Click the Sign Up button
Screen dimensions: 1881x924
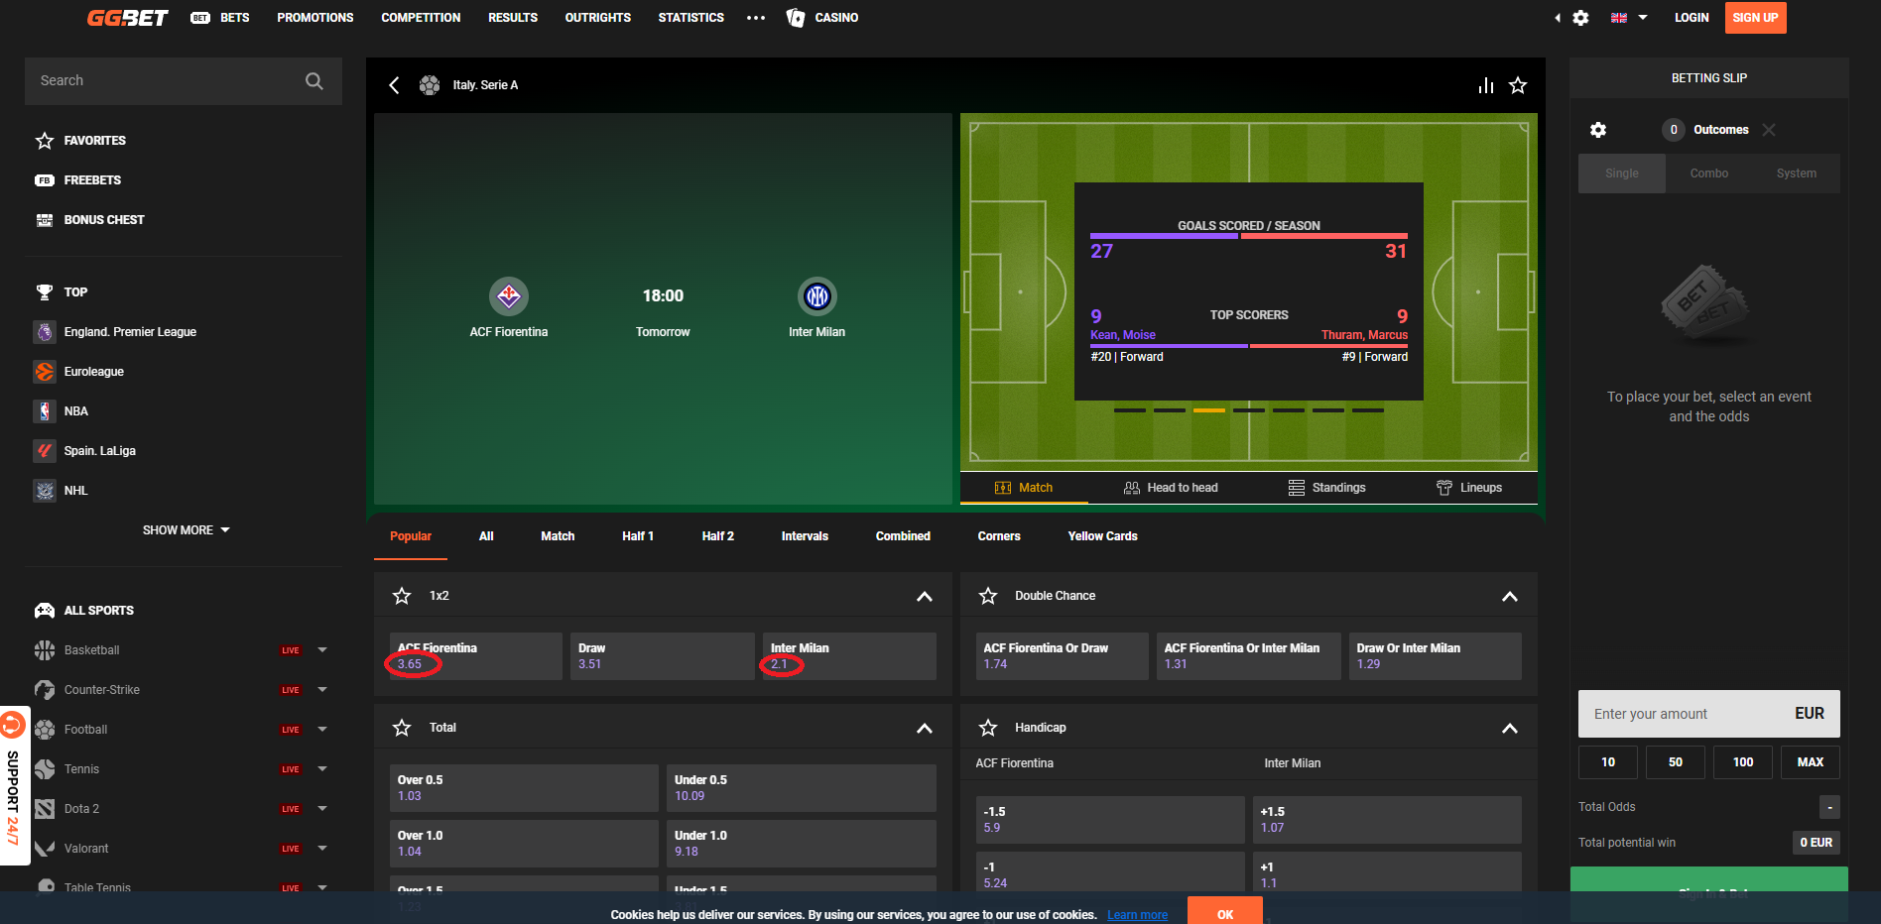1756,18
